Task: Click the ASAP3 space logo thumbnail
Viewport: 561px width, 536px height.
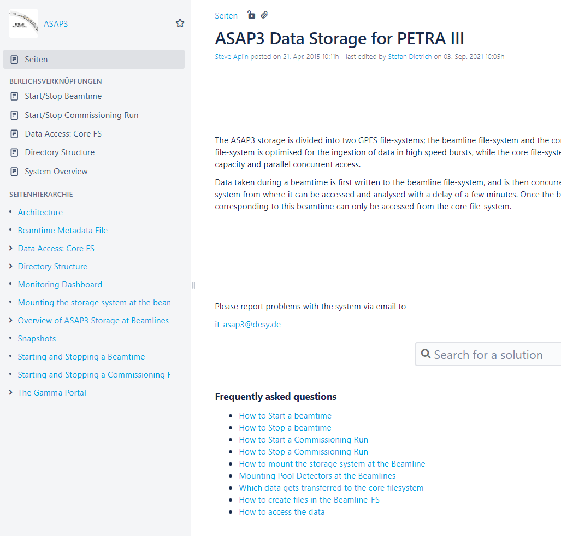Action: click(23, 23)
